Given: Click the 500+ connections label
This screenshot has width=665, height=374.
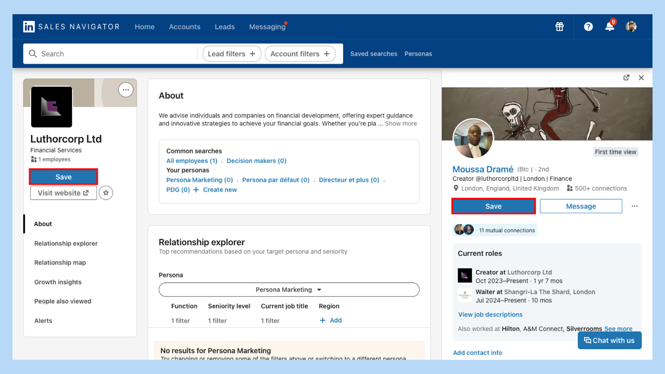Looking at the screenshot, I should tap(597, 188).
